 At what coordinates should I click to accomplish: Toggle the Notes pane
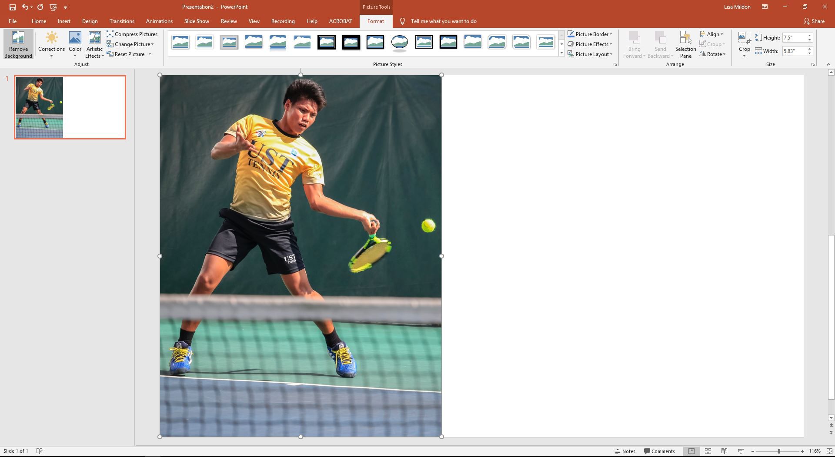[x=625, y=451]
